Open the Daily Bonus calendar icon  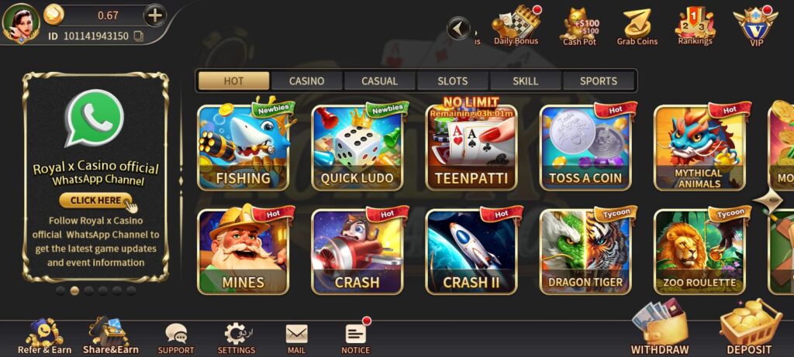point(516,26)
